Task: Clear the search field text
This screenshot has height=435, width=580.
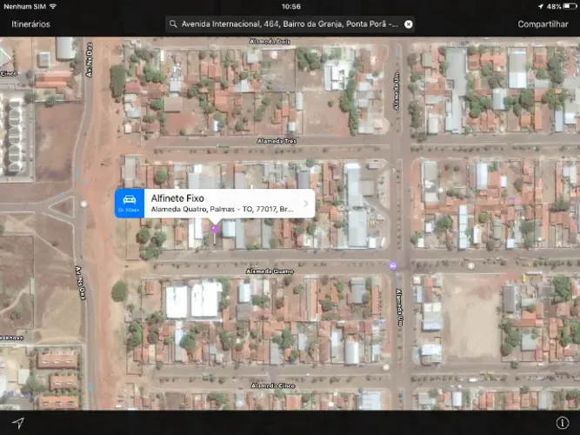Action: pyautogui.click(x=409, y=24)
